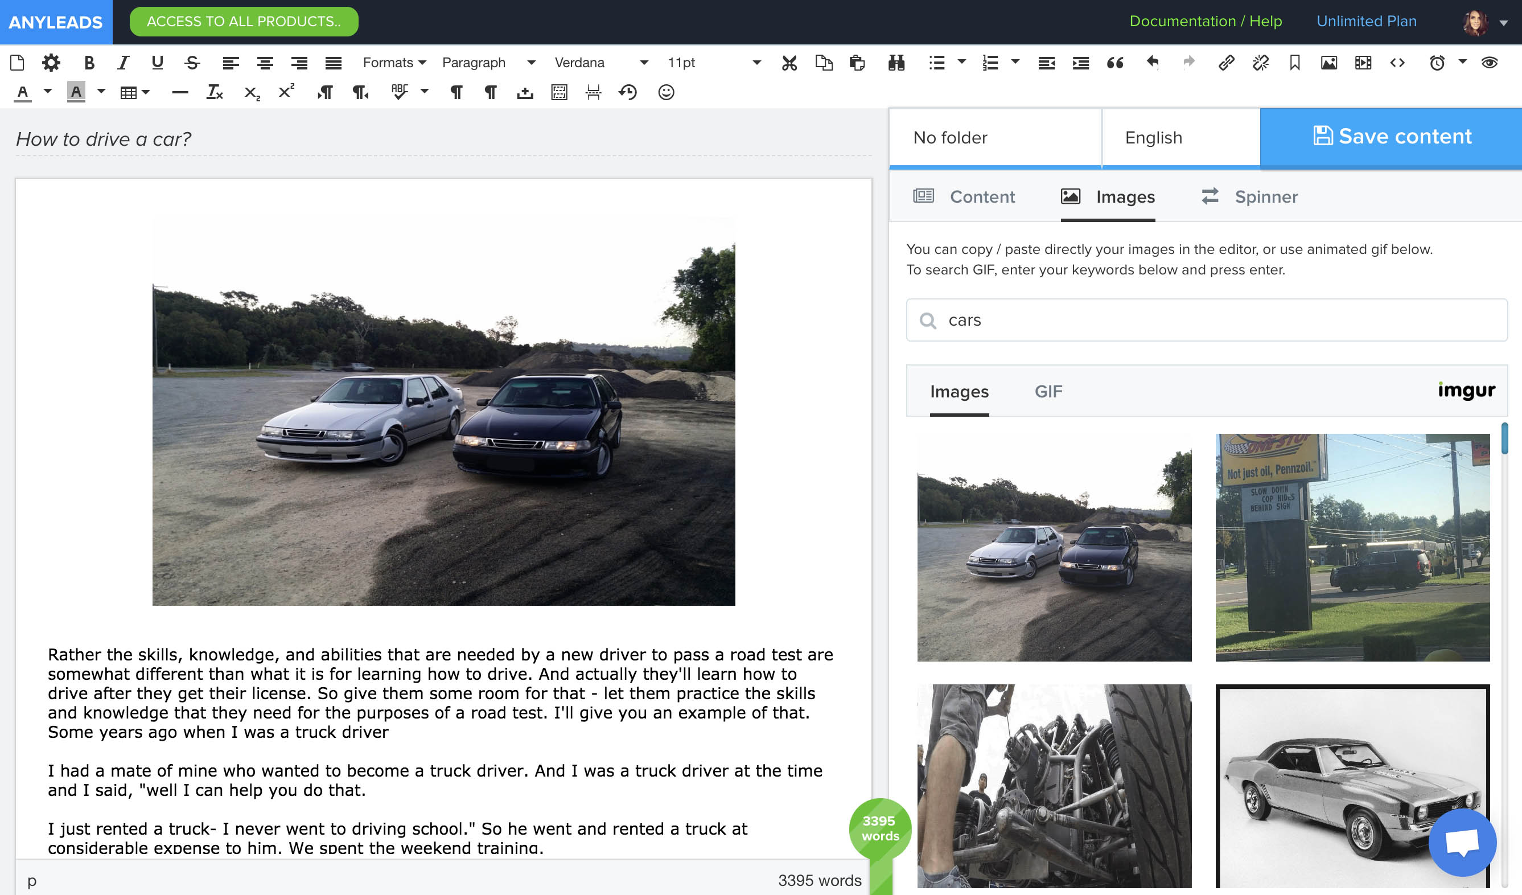The width and height of the screenshot is (1522, 895).
Task: Clear formatting with the Tx icon
Action: click(215, 92)
